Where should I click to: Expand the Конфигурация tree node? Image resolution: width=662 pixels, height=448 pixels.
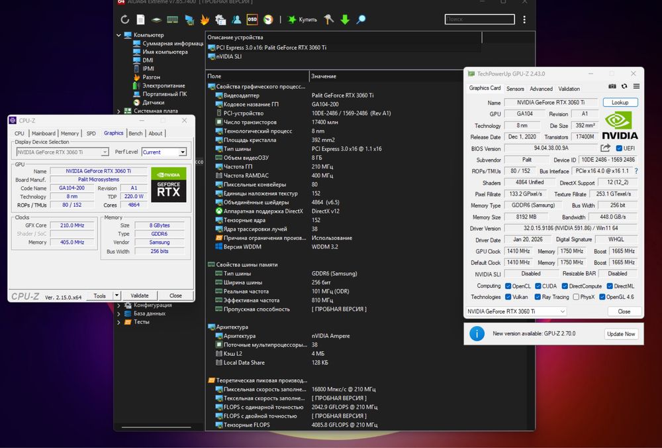click(x=118, y=305)
